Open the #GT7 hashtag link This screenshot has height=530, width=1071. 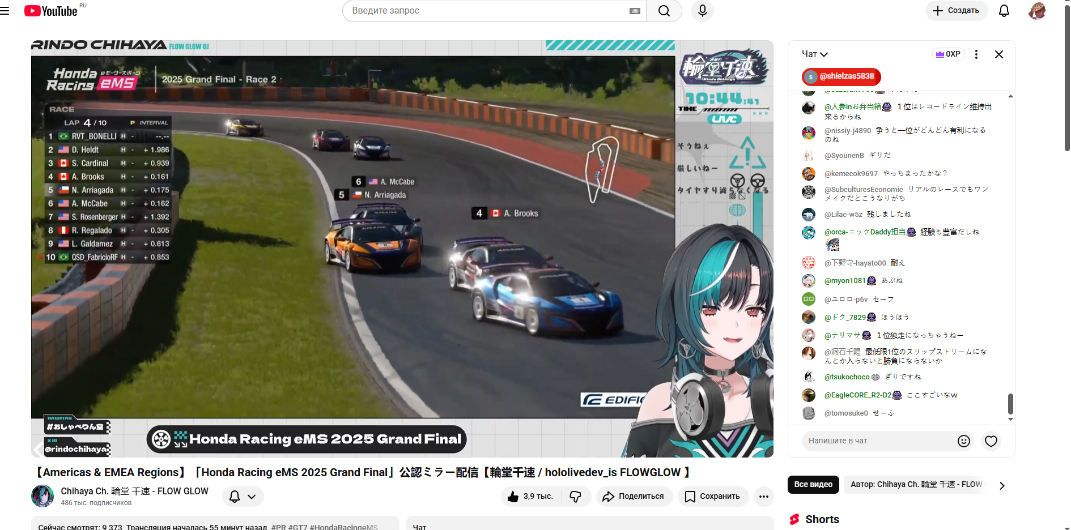297,527
